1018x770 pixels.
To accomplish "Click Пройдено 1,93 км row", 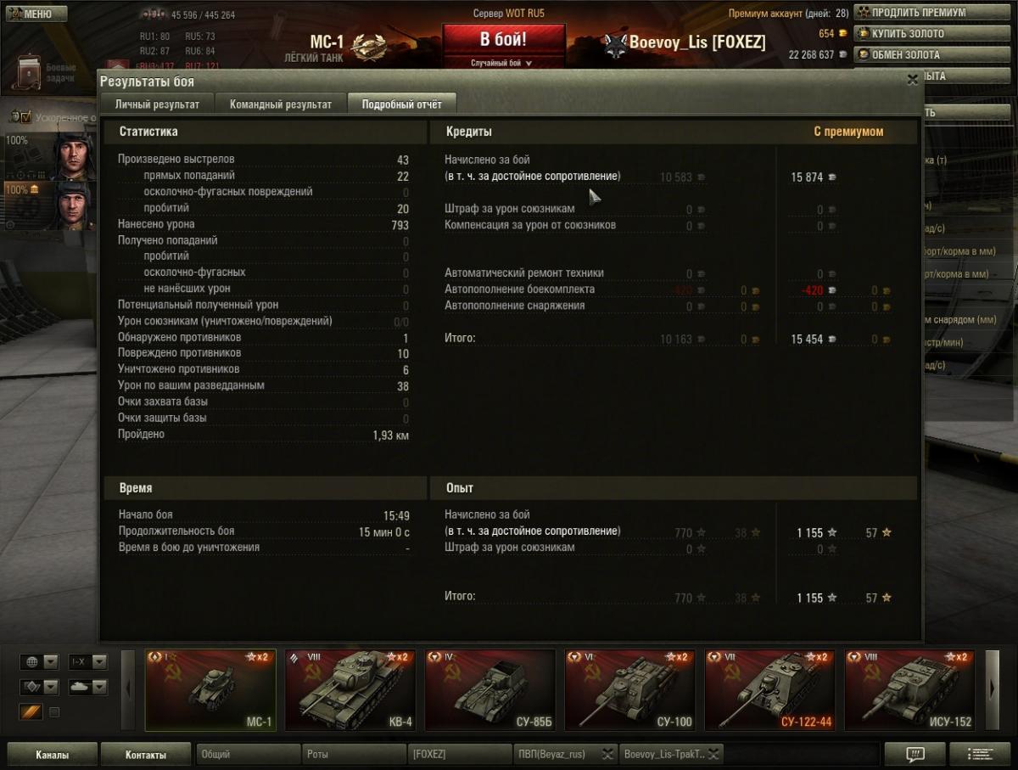I will [263, 435].
